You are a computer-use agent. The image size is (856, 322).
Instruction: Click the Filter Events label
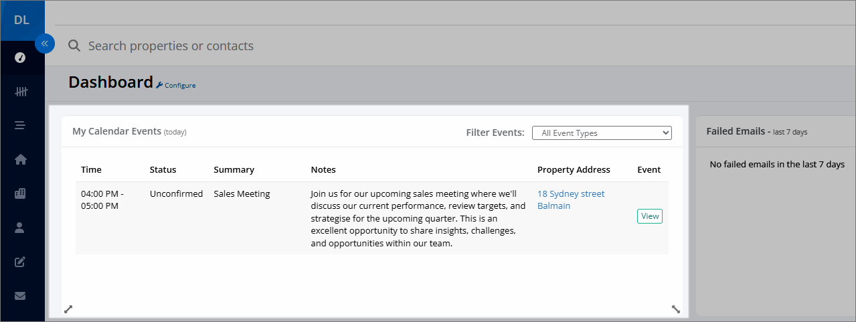495,133
